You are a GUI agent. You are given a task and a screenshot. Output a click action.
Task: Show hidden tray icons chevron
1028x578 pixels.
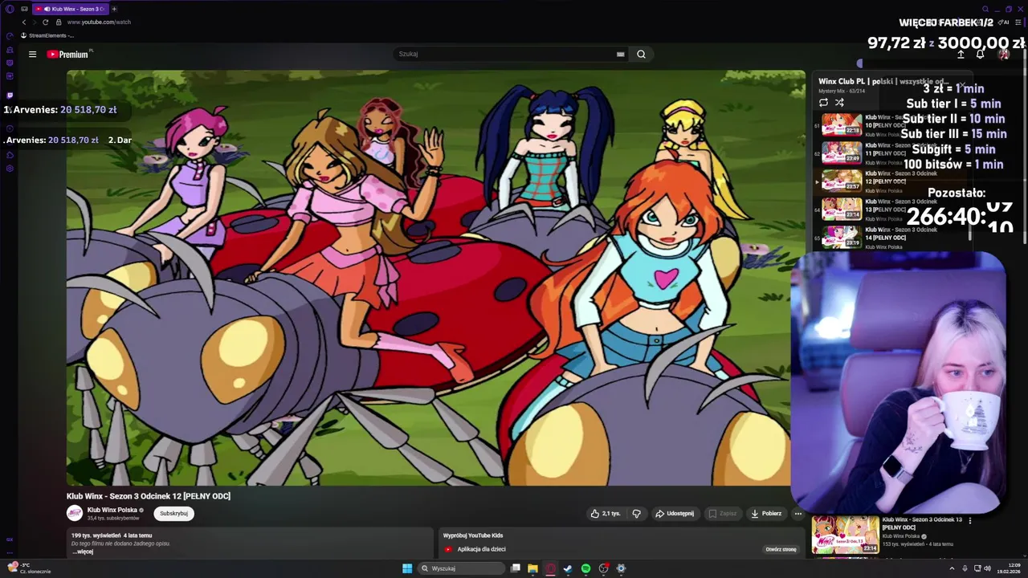(952, 568)
